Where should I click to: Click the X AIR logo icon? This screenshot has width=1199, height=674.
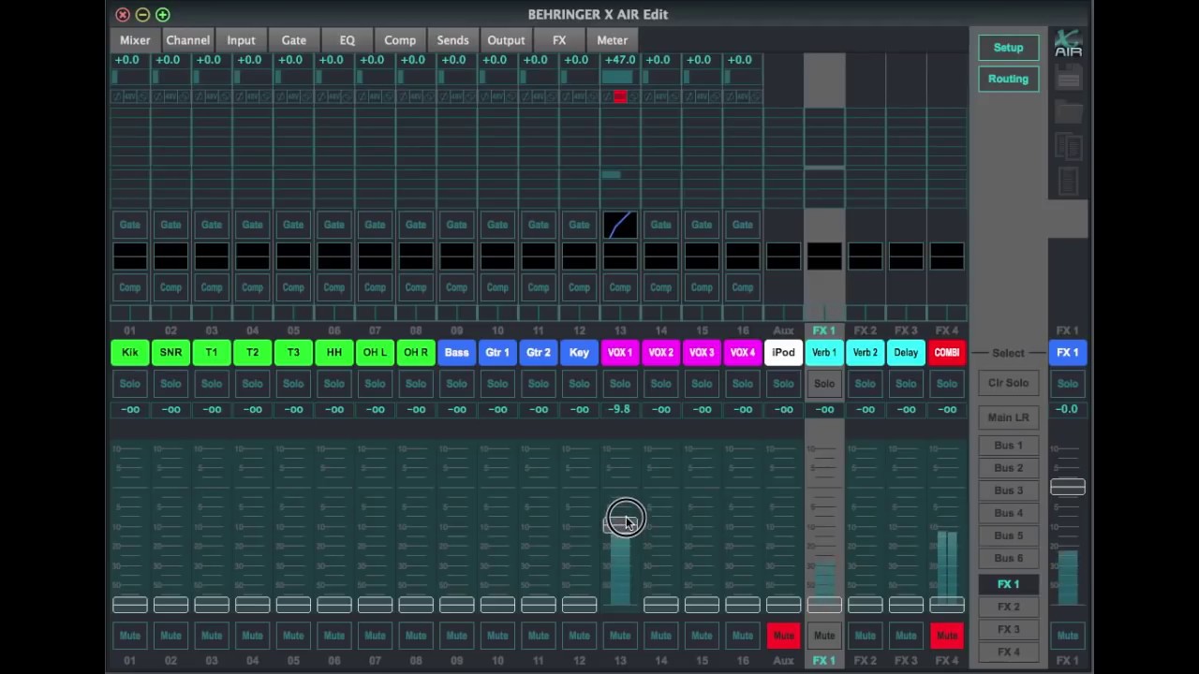click(x=1068, y=43)
